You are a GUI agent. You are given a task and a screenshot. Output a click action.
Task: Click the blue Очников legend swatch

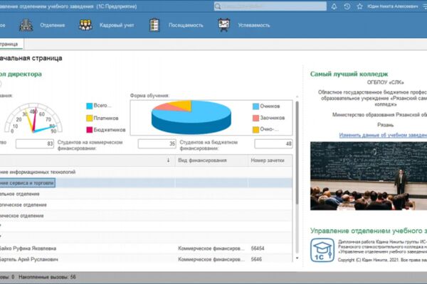point(255,106)
